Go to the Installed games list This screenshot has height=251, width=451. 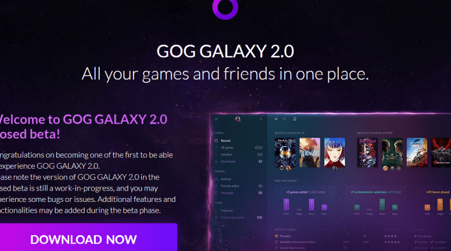(226, 155)
